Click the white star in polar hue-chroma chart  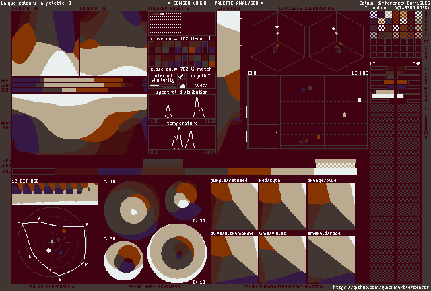(x=48, y=251)
